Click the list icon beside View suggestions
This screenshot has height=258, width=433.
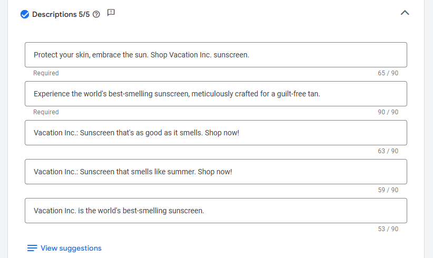click(x=32, y=248)
